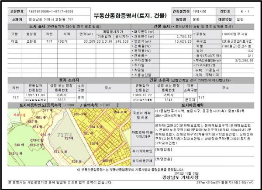Click parcel label '734-1 대' on map

[96, 127]
